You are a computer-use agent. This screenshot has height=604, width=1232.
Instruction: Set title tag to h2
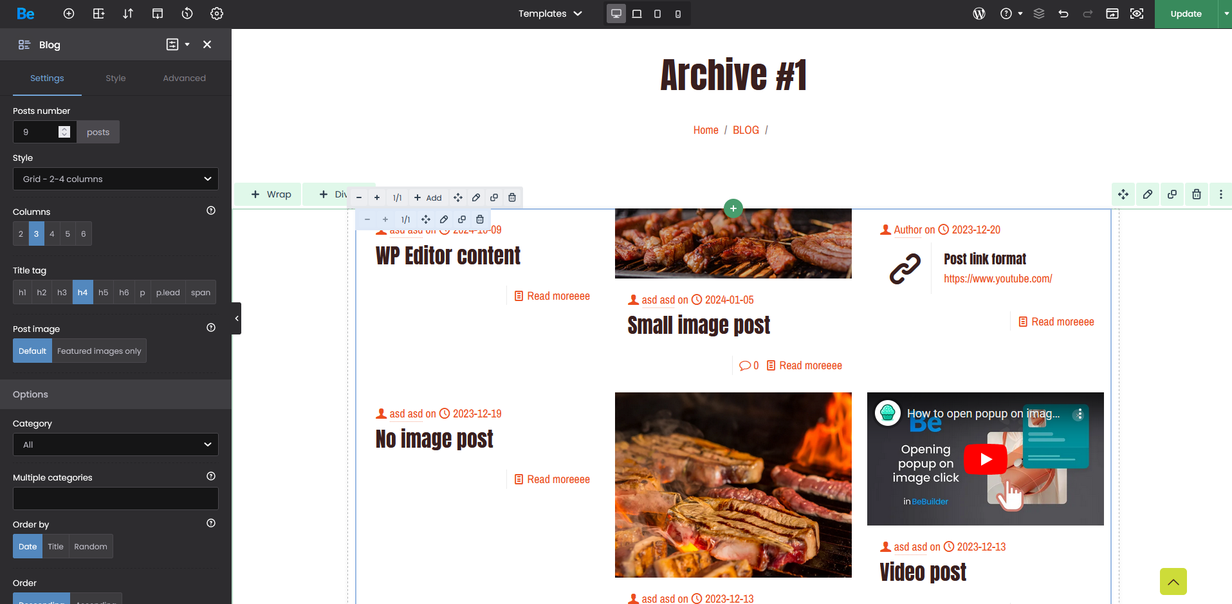coord(42,292)
